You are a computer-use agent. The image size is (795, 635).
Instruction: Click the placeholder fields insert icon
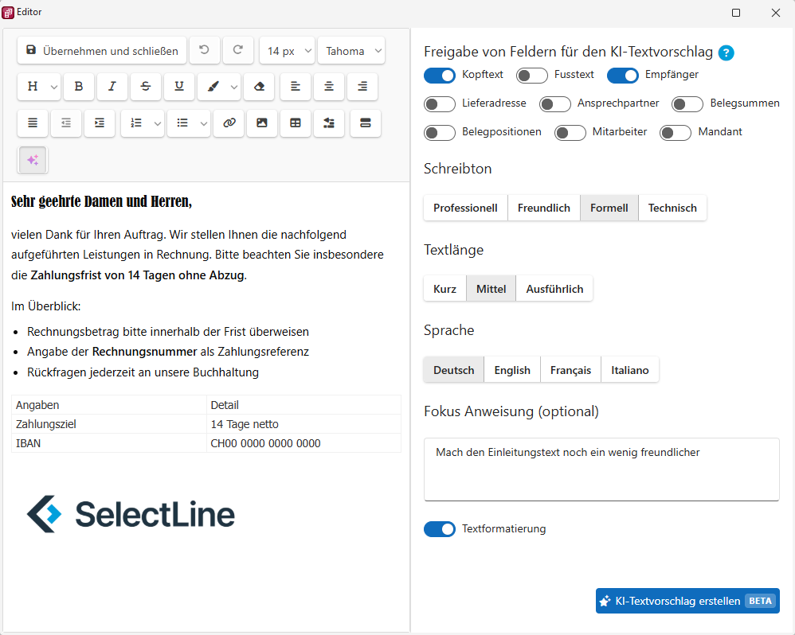coord(329,123)
